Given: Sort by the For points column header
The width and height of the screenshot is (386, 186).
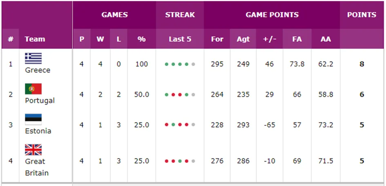Looking at the screenshot, I should coord(217,39).
